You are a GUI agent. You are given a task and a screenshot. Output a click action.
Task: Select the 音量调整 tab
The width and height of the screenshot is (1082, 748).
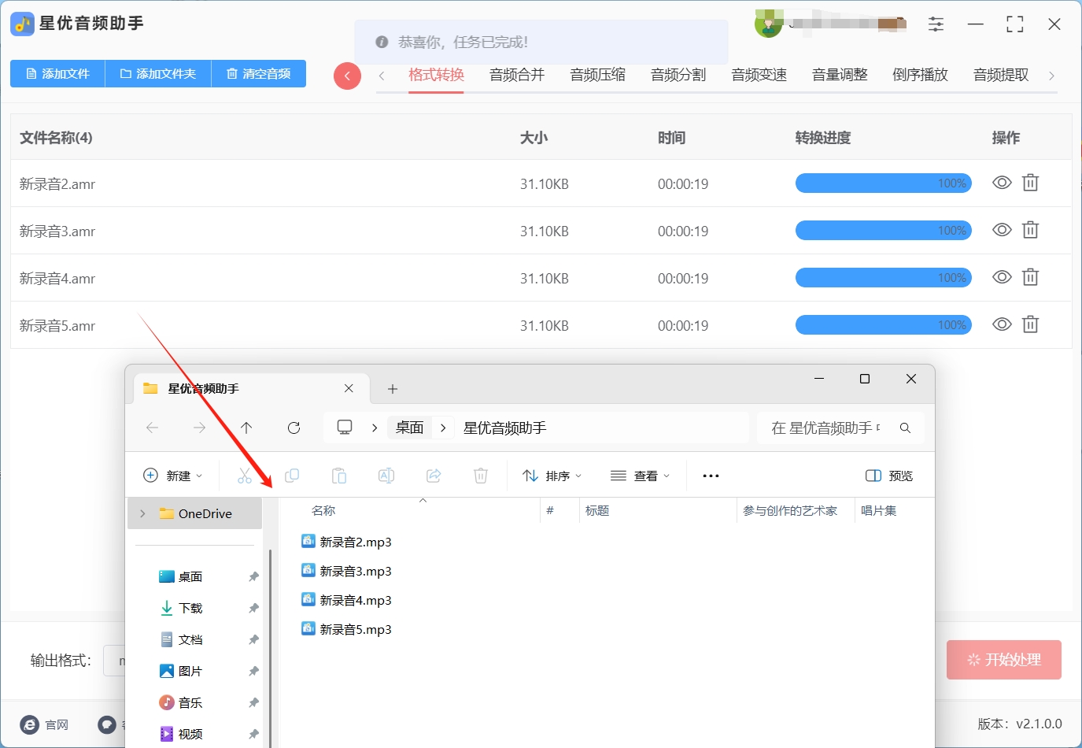pyautogui.click(x=840, y=75)
